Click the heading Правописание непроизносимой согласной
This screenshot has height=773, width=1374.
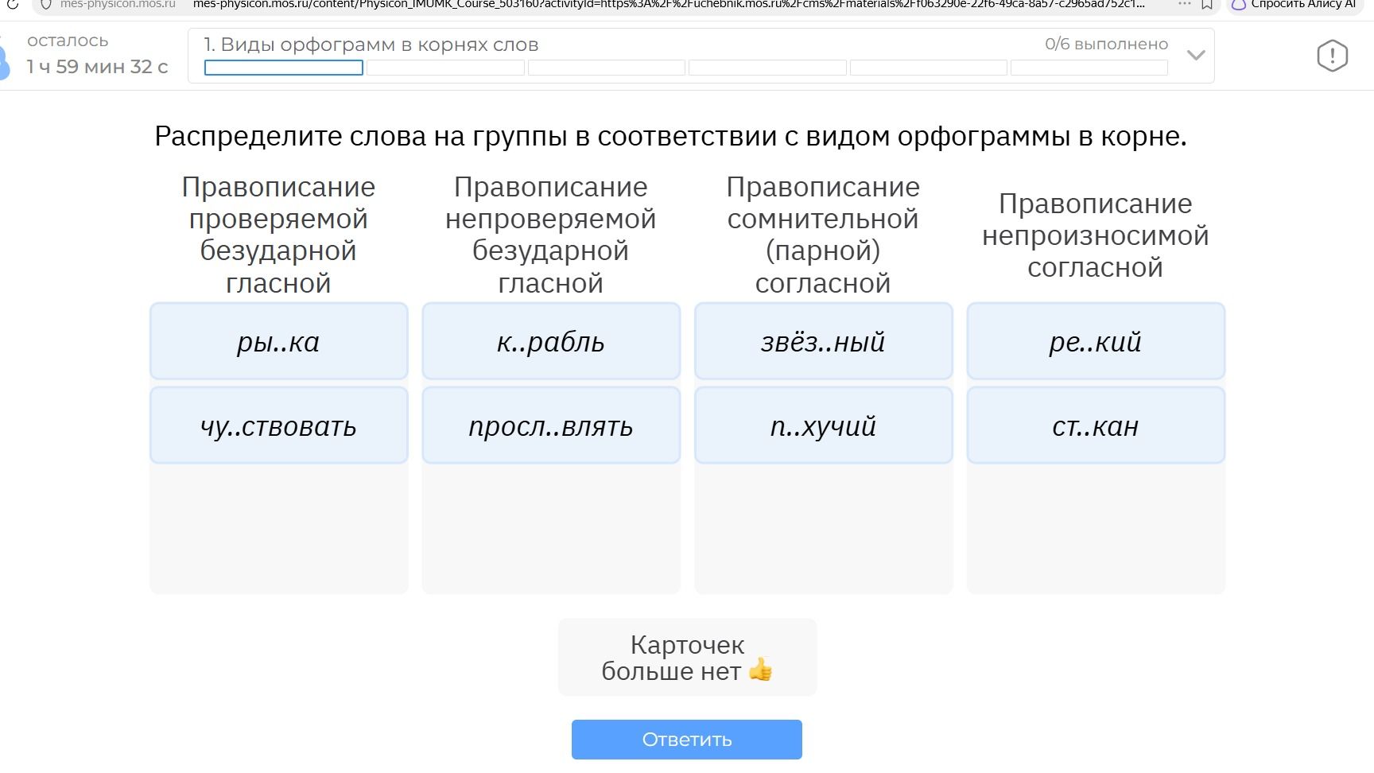[1096, 235]
